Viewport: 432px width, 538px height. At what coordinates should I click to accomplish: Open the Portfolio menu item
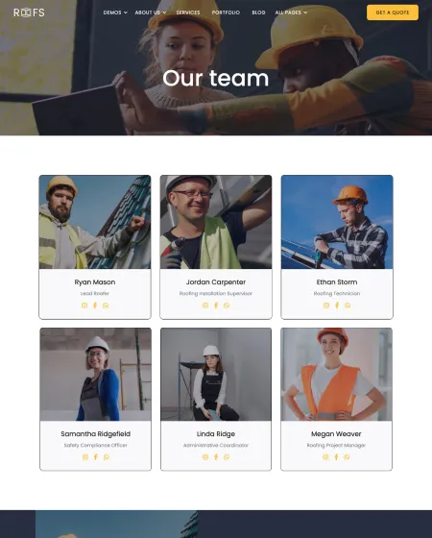[x=226, y=12]
